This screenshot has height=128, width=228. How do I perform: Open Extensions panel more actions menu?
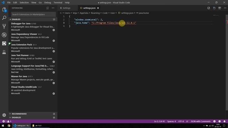(x=53, y=8)
